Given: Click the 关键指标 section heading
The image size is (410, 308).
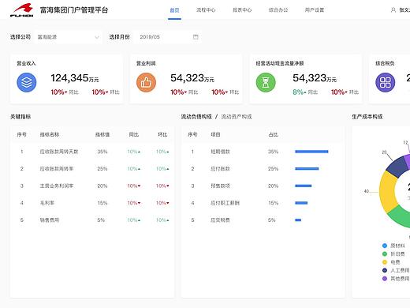Looking at the screenshot, I should coord(20,117).
